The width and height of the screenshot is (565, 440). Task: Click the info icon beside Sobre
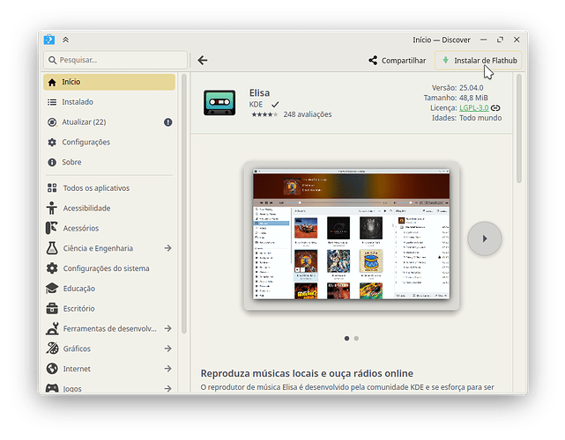click(52, 162)
